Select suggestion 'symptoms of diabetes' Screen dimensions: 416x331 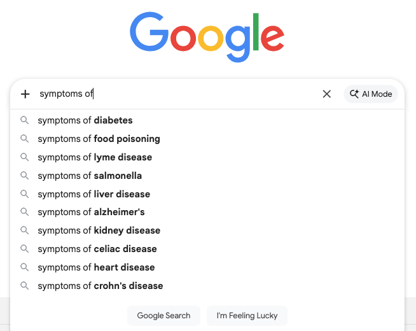85,120
